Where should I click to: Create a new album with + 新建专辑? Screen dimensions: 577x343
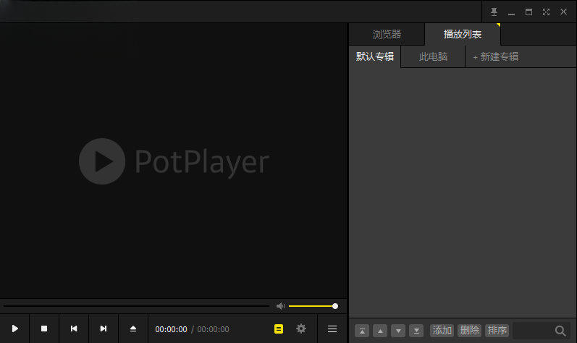[496, 56]
